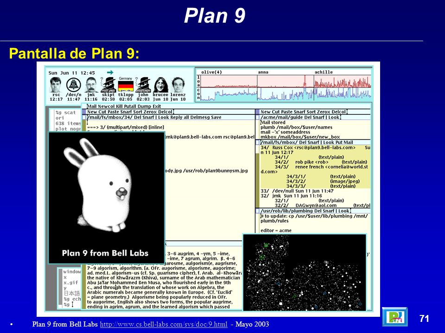Click 'x.gif' in the lower terminal window

pyautogui.click(x=70, y=283)
